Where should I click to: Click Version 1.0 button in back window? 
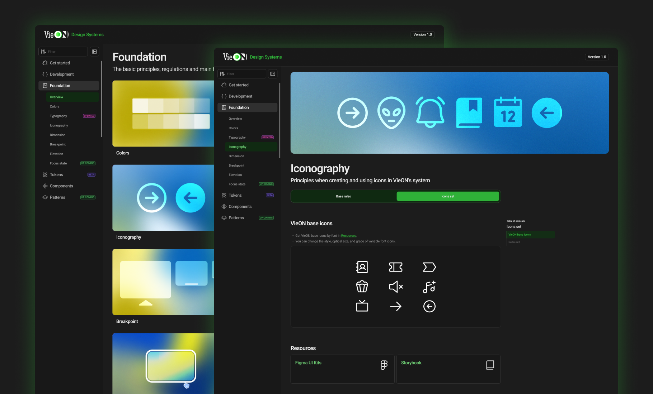click(422, 34)
